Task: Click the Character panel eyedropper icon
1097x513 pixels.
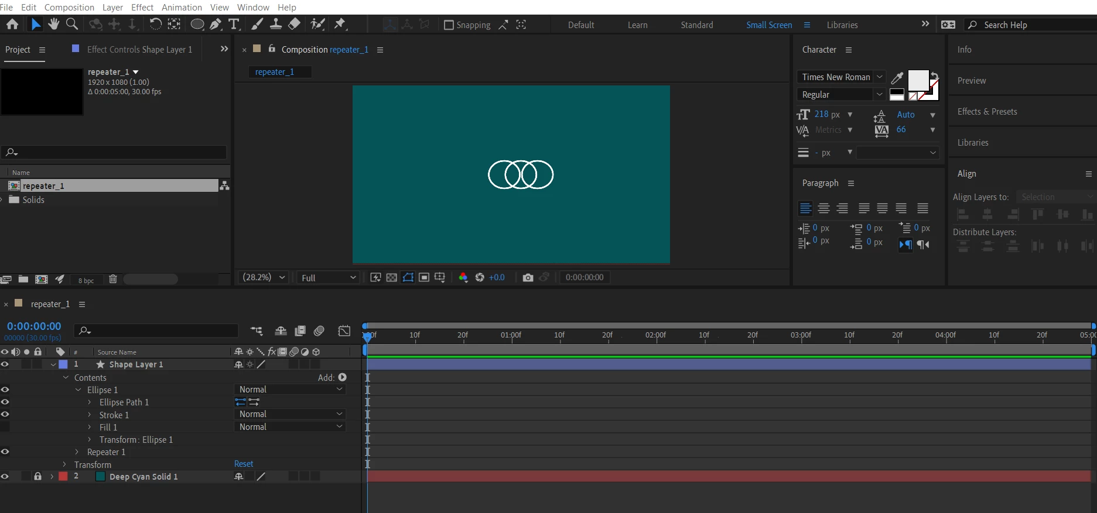Action: [897, 77]
